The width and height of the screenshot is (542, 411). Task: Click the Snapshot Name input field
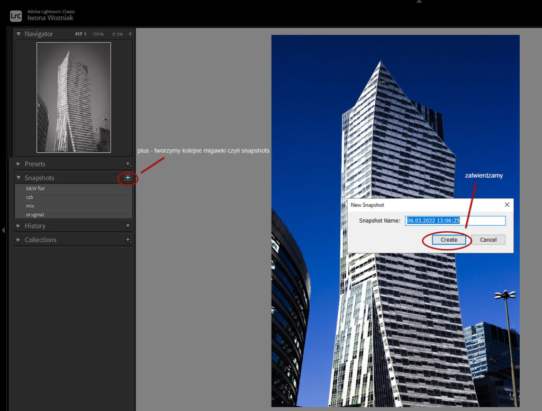455,221
